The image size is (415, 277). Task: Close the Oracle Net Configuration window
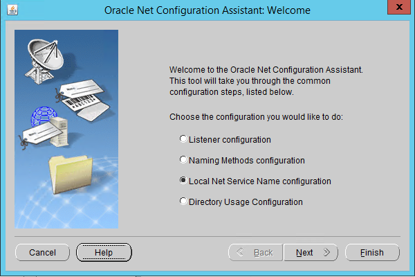[399, 7]
